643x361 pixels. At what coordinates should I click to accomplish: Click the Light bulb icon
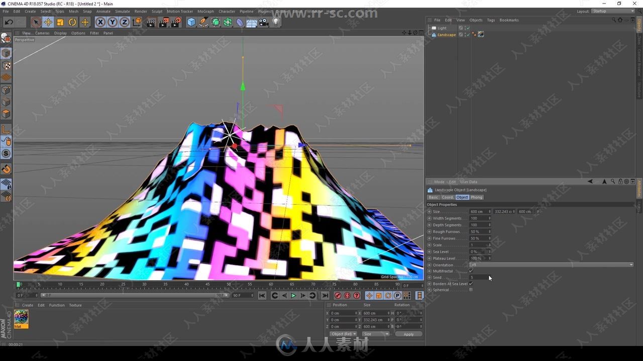pos(276,22)
